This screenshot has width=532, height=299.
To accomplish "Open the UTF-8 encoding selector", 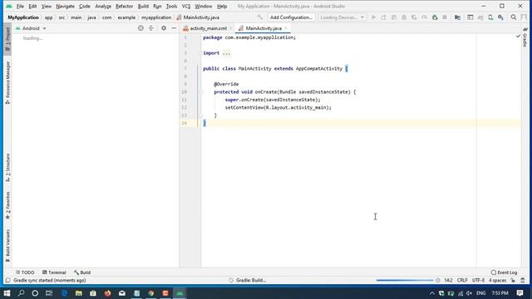I will (x=479, y=281).
